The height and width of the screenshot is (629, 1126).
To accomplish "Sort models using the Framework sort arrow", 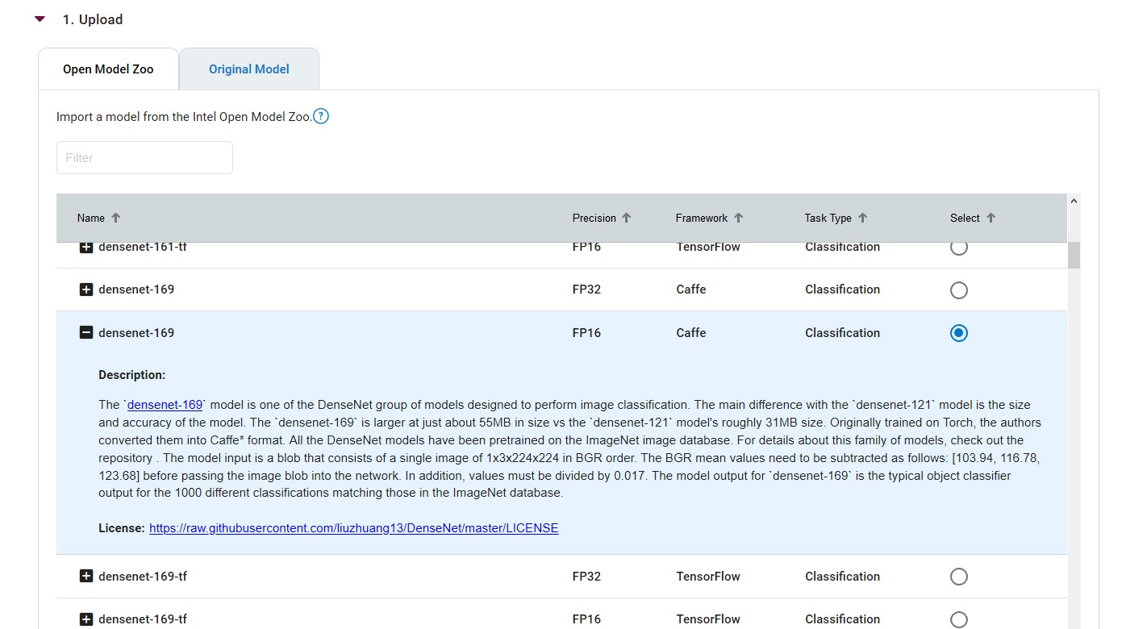I will pyautogui.click(x=736, y=217).
